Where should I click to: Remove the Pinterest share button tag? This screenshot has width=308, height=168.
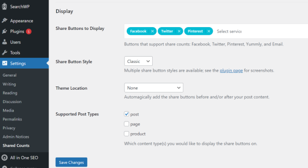point(209,31)
